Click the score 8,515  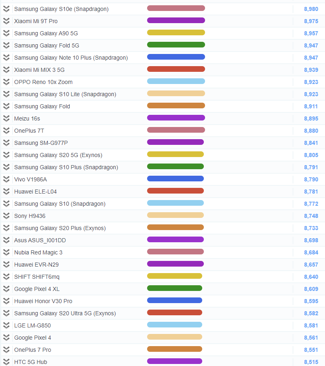point(311,362)
